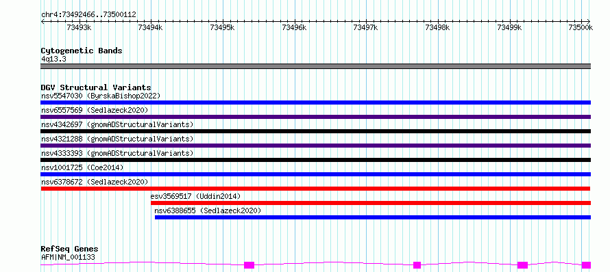Click the nsv6378672 (Sedlazeck2020) label

pyautogui.click(x=95, y=182)
